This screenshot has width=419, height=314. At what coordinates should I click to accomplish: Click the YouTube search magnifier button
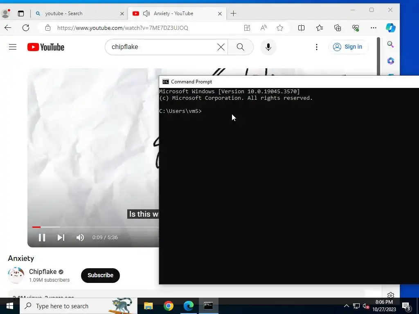[x=241, y=47]
